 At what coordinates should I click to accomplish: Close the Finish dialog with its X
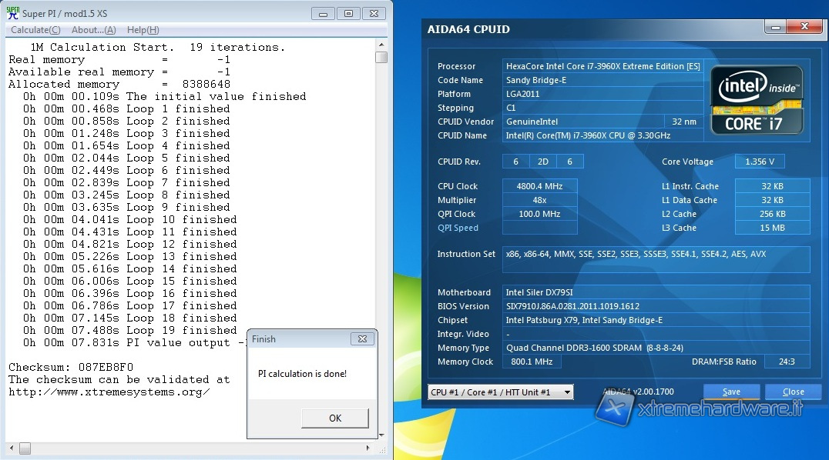pos(362,339)
